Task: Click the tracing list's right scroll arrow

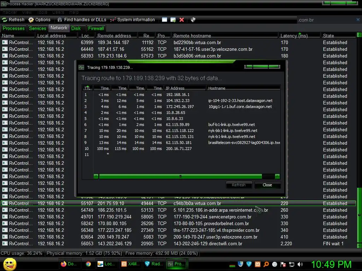Action: coord(277,176)
